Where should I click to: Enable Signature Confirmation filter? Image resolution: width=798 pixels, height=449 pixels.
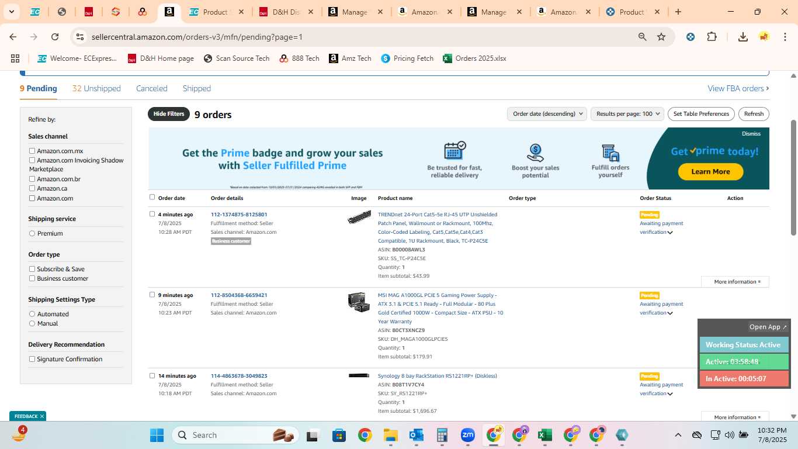[32, 359]
